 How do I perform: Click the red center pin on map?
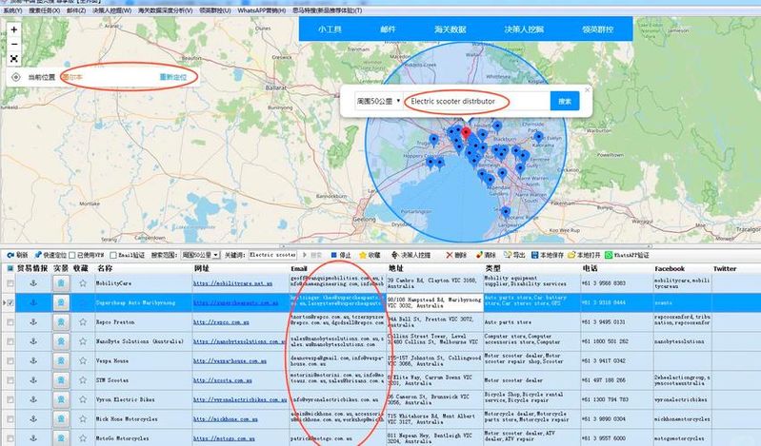[466, 133]
